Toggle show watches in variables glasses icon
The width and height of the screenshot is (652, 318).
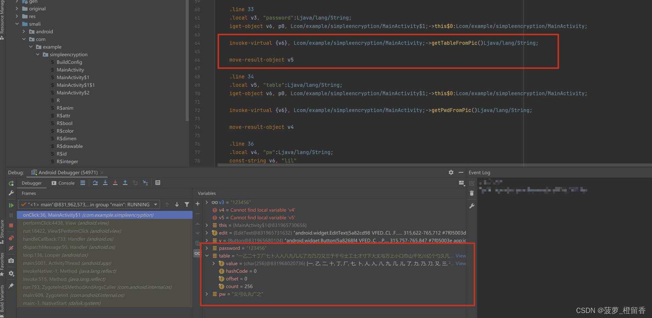[197, 253]
